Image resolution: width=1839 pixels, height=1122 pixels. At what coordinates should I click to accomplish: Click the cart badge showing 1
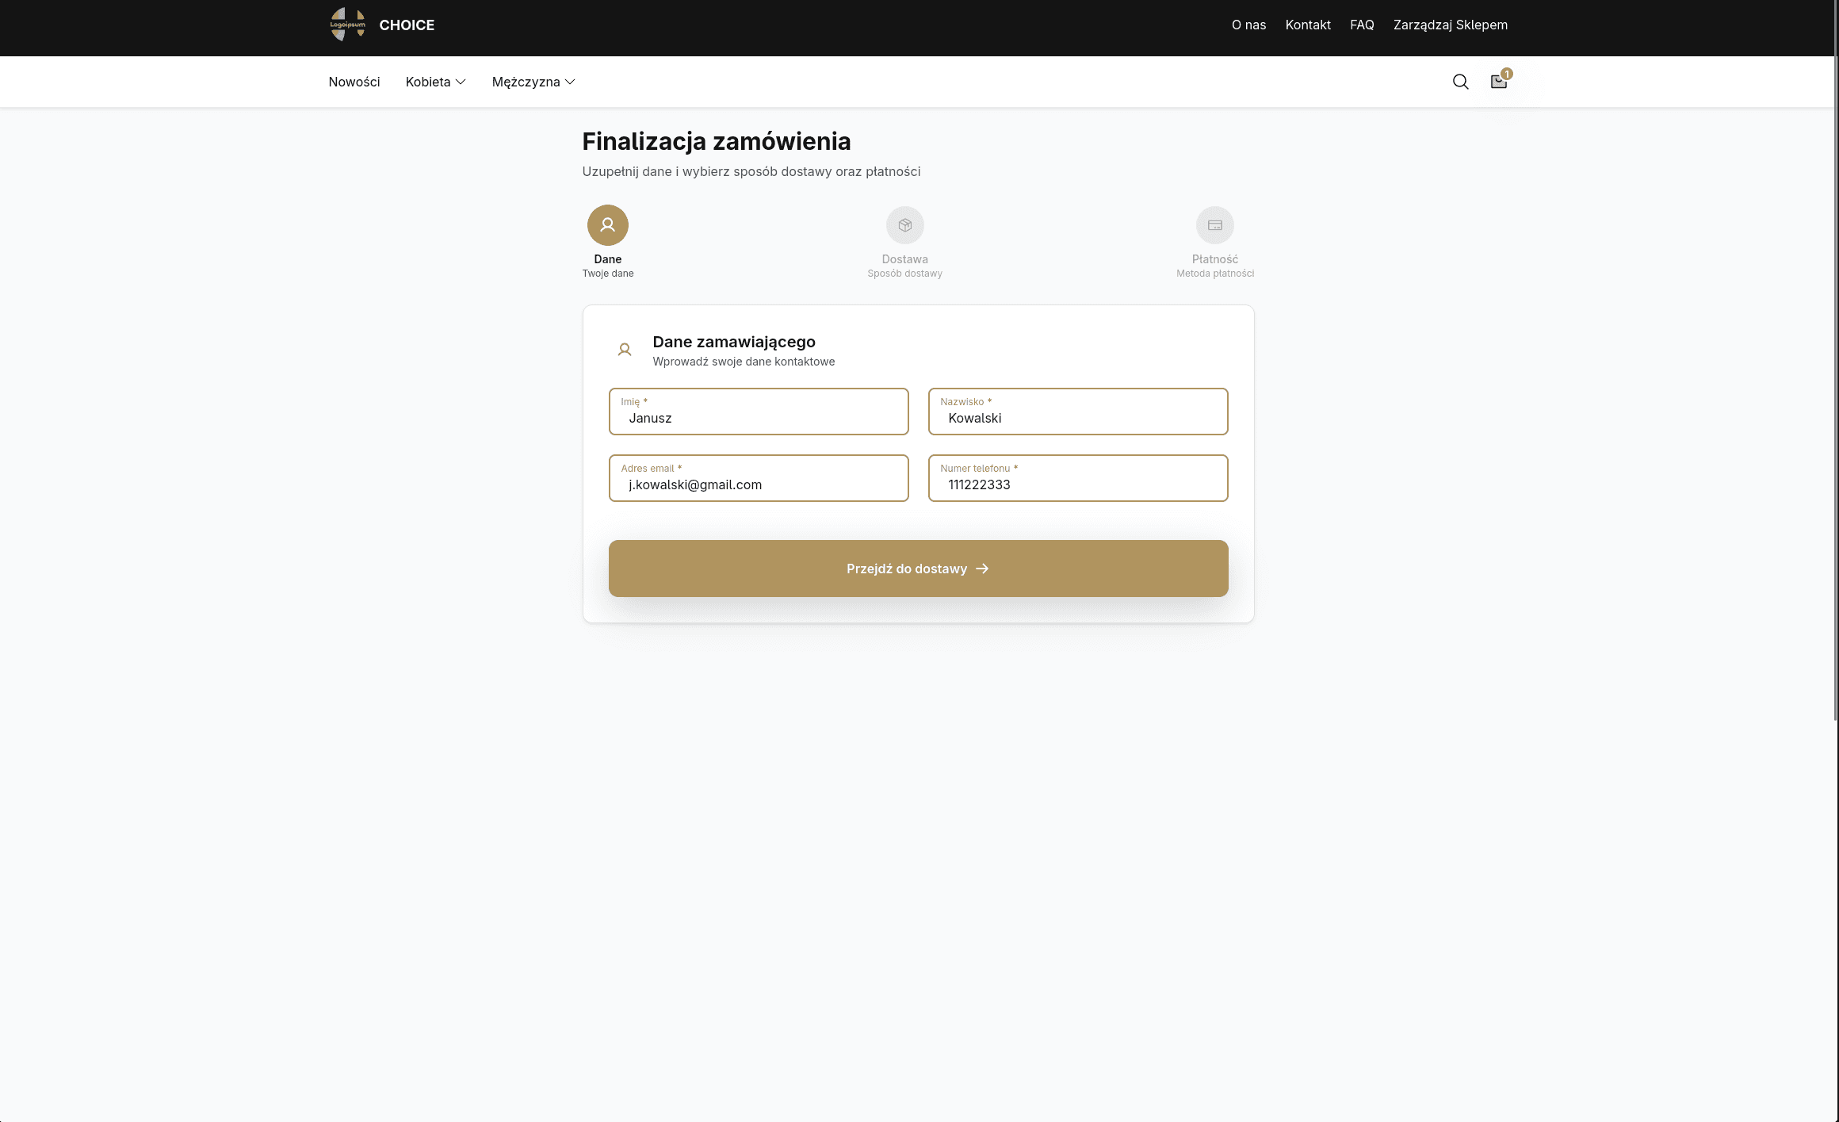tap(1507, 74)
